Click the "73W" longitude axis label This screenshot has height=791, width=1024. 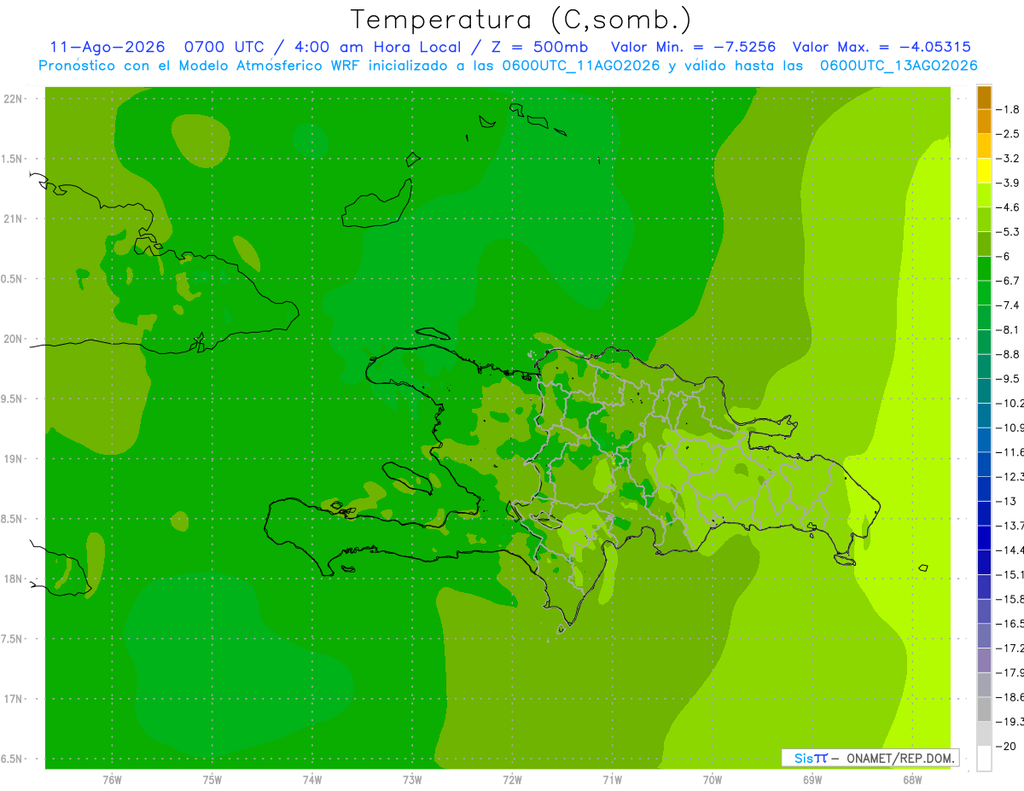coord(412,780)
